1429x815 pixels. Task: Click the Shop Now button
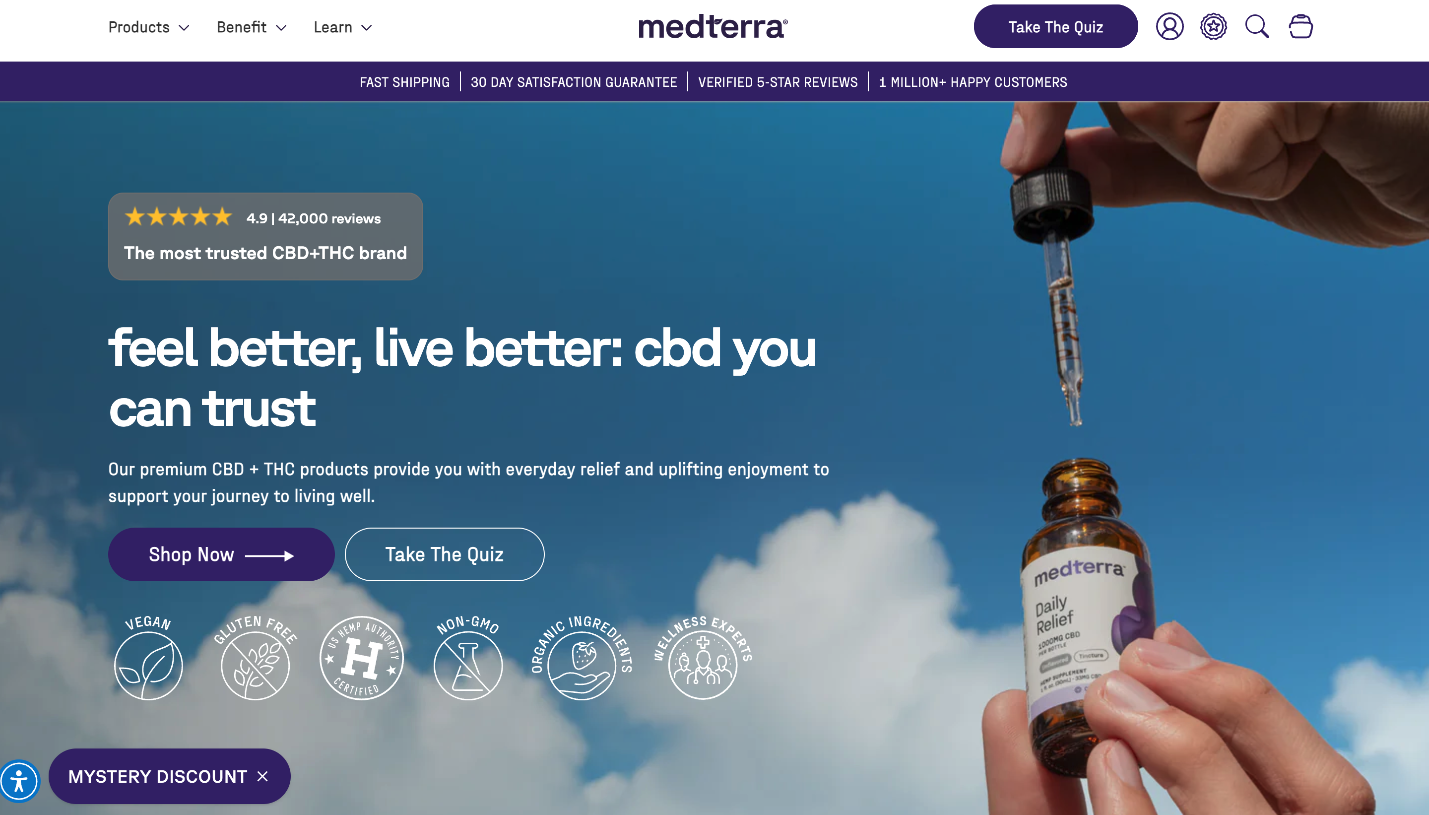(x=222, y=554)
